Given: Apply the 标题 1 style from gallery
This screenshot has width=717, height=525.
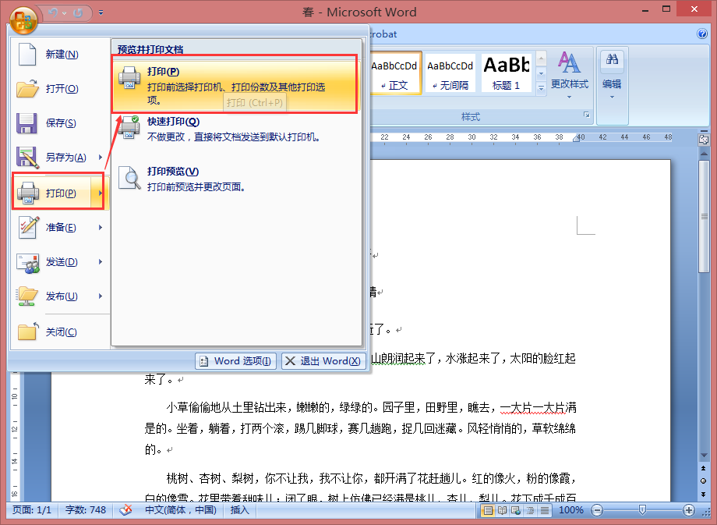Looking at the screenshot, I should [507, 73].
